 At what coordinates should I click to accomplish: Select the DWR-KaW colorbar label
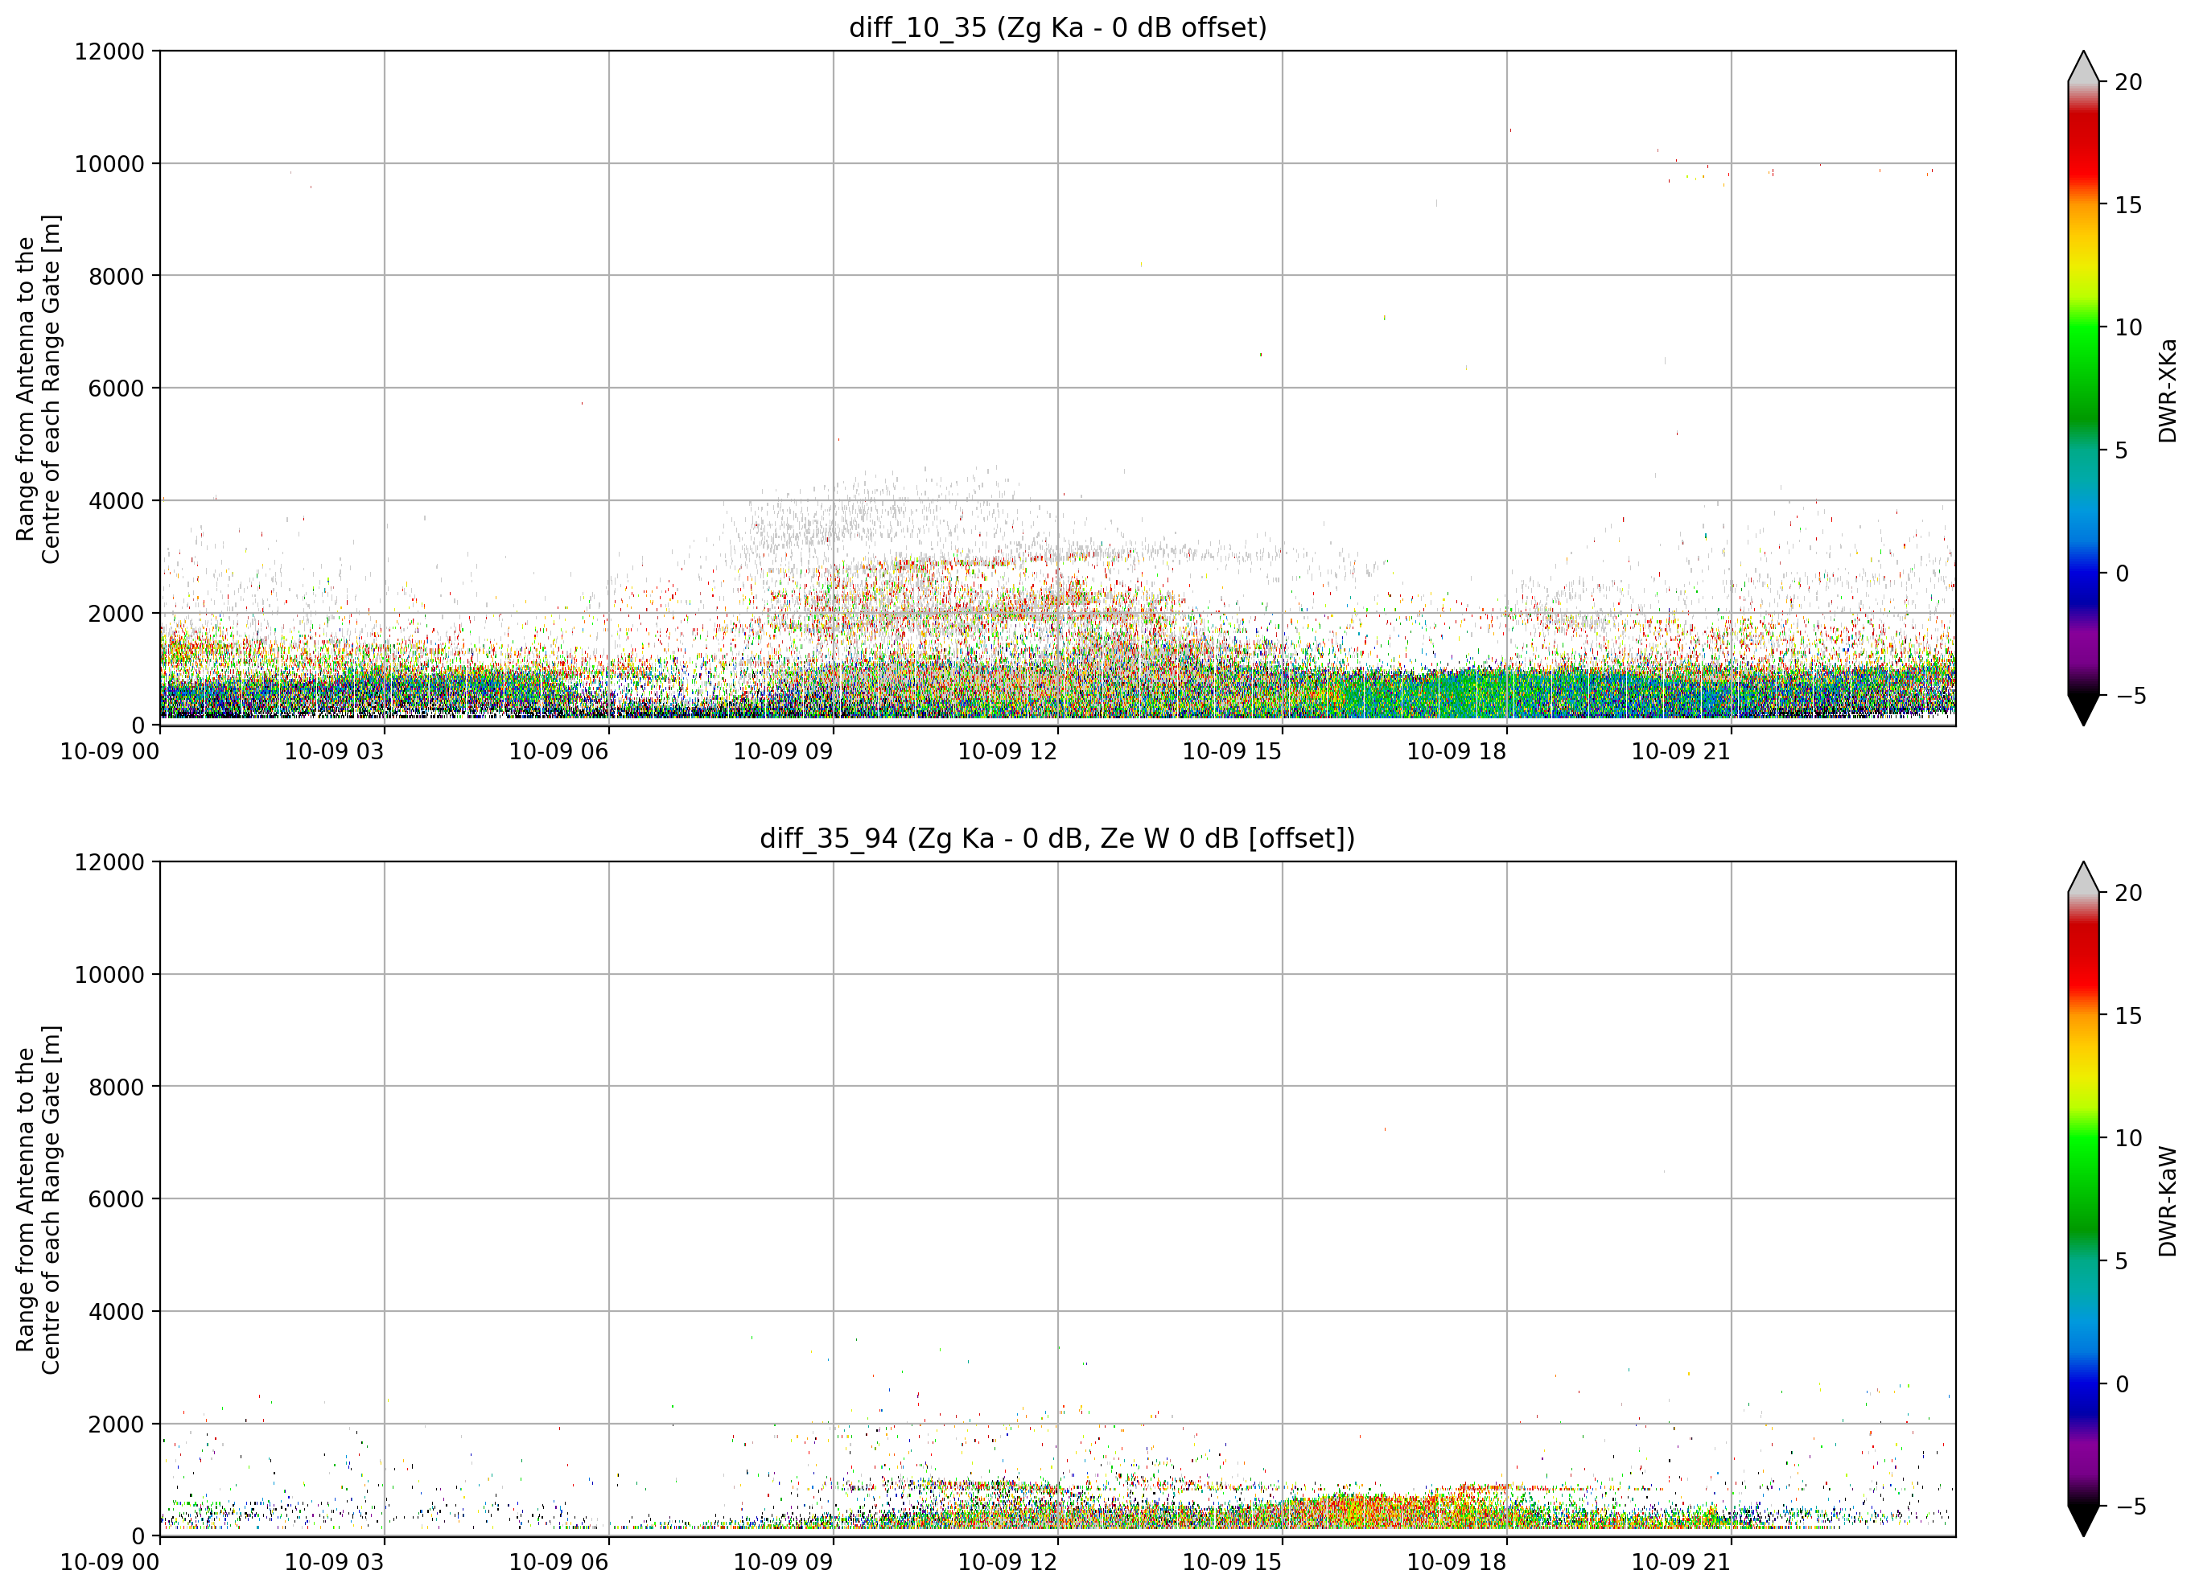(x=2167, y=1201)
